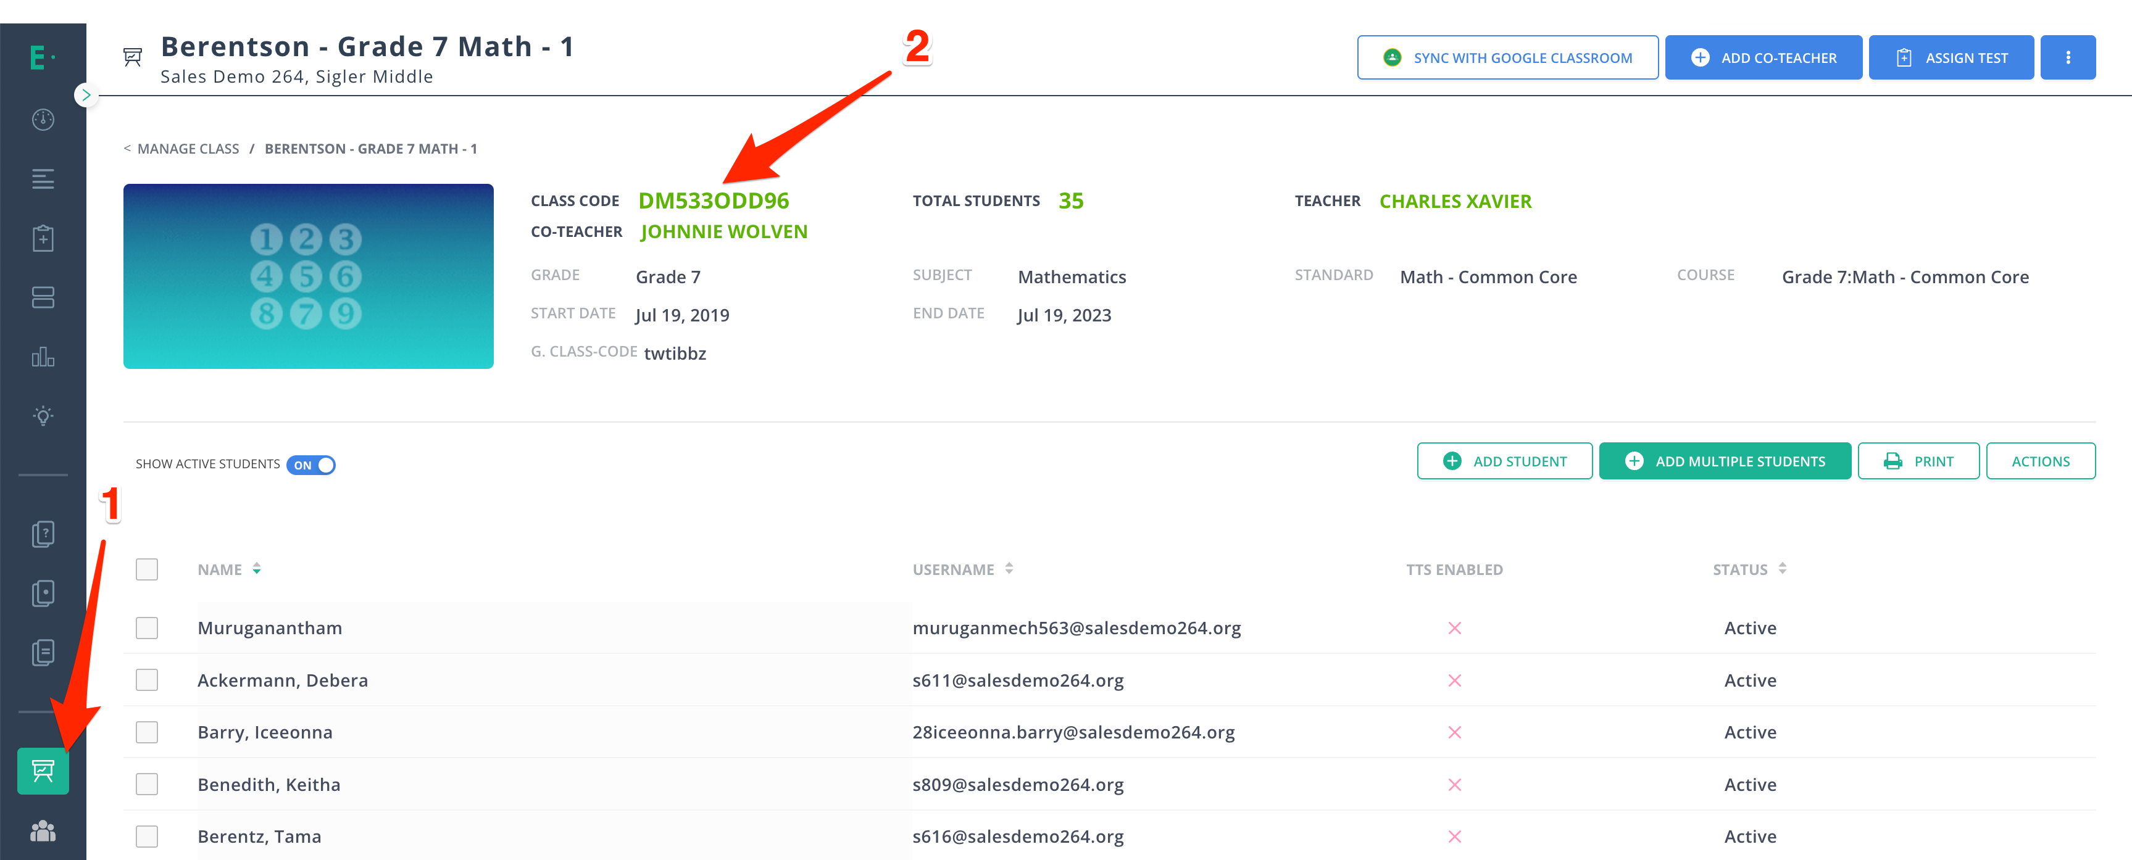Open the user groups icon in sidebar

(x=43, y=830)
